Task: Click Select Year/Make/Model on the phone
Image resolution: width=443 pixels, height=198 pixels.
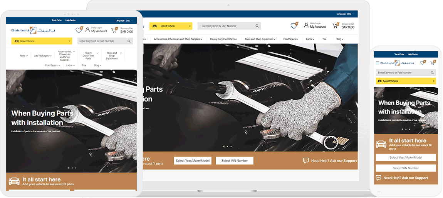Action: point(406,157)
